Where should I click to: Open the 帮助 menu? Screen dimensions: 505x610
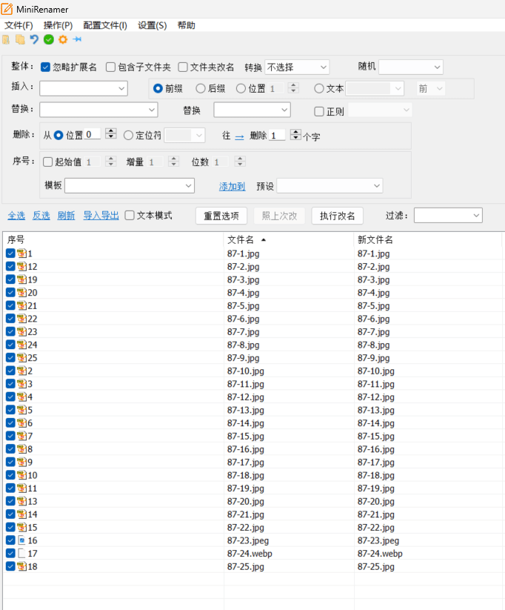pyautogui.click(x=186, y=26)
